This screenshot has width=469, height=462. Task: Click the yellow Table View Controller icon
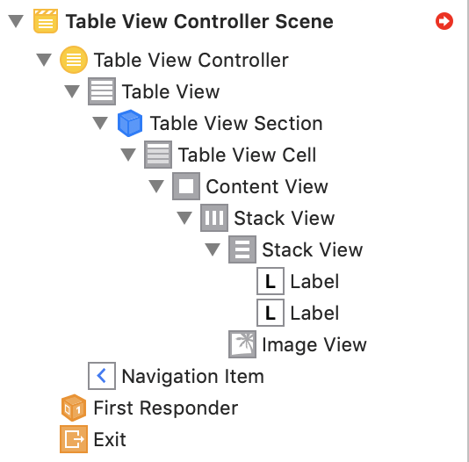pos(74,60)
